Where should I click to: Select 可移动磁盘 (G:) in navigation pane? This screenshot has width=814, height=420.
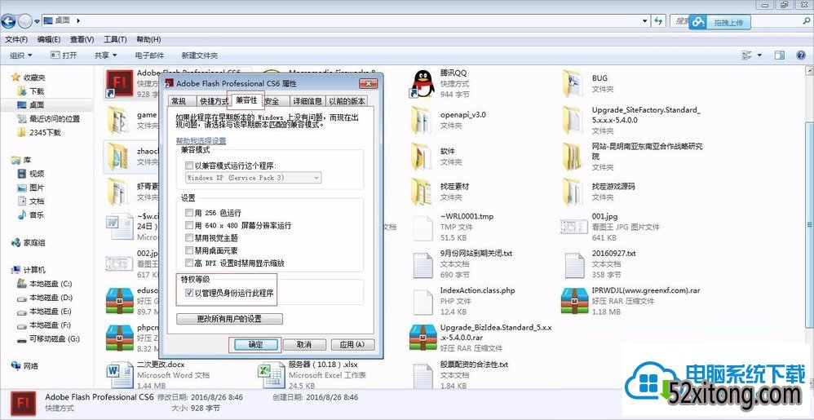click(48, 339)
